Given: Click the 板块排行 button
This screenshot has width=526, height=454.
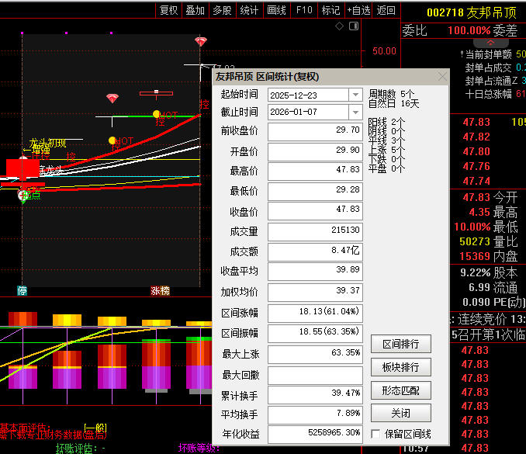Looking at the screenshot, I should 400,367.
